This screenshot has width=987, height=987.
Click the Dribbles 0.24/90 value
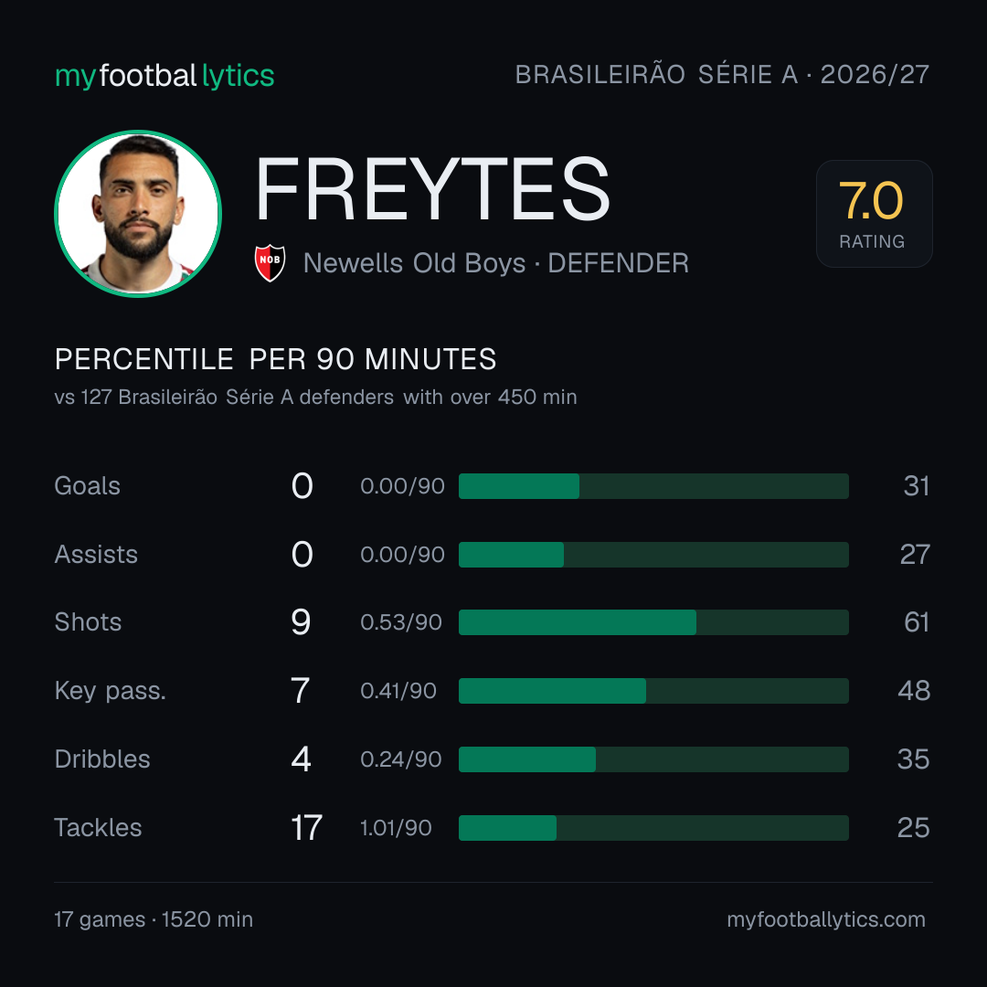click(x=401, y=759)
